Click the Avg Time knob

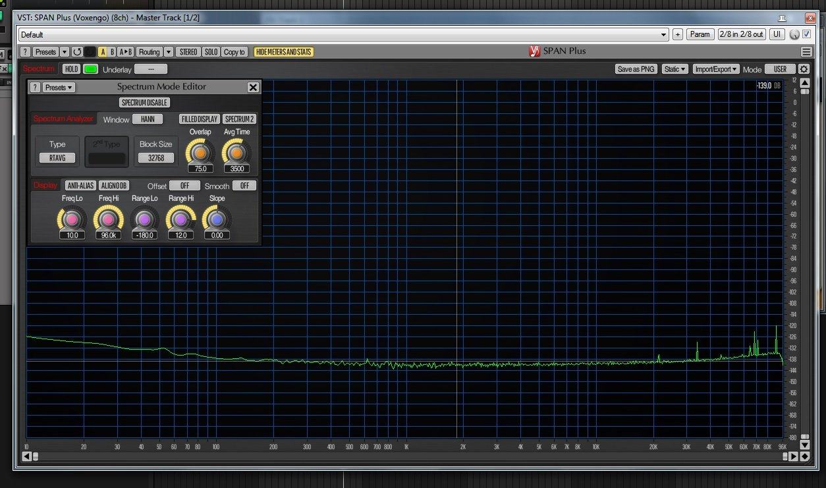(x=236, y=151)
